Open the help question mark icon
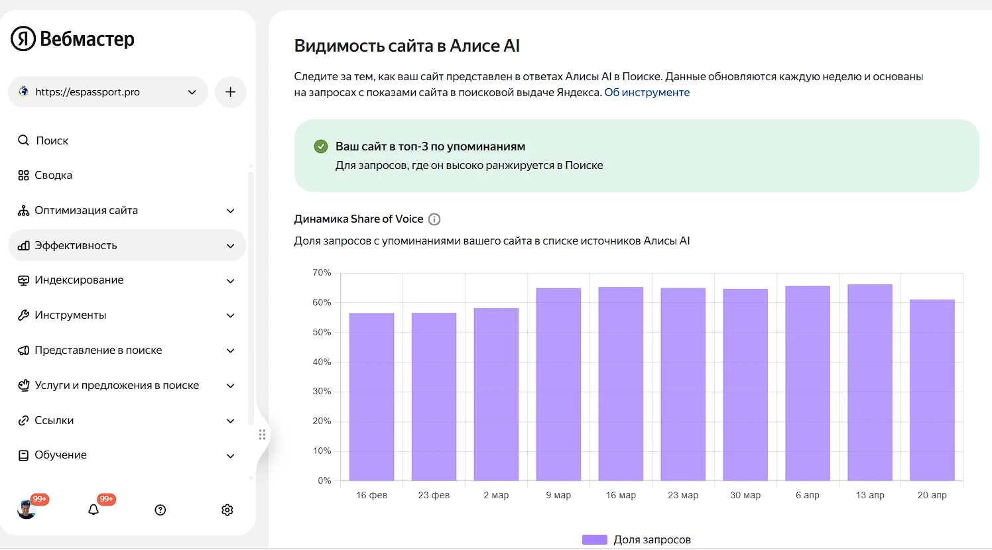 pyautogui.click(x=160, y=510)
